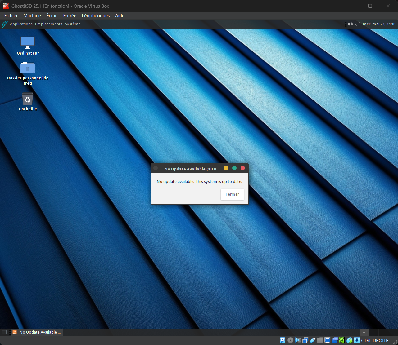Click the hard disk activity icon in the status bar

pos(283,340)
